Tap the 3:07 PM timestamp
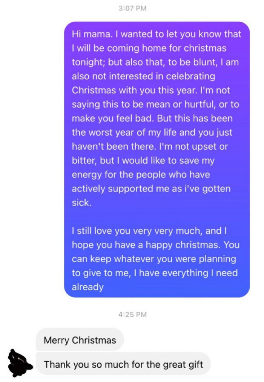264x382 pixels. (x=132, y=8)
